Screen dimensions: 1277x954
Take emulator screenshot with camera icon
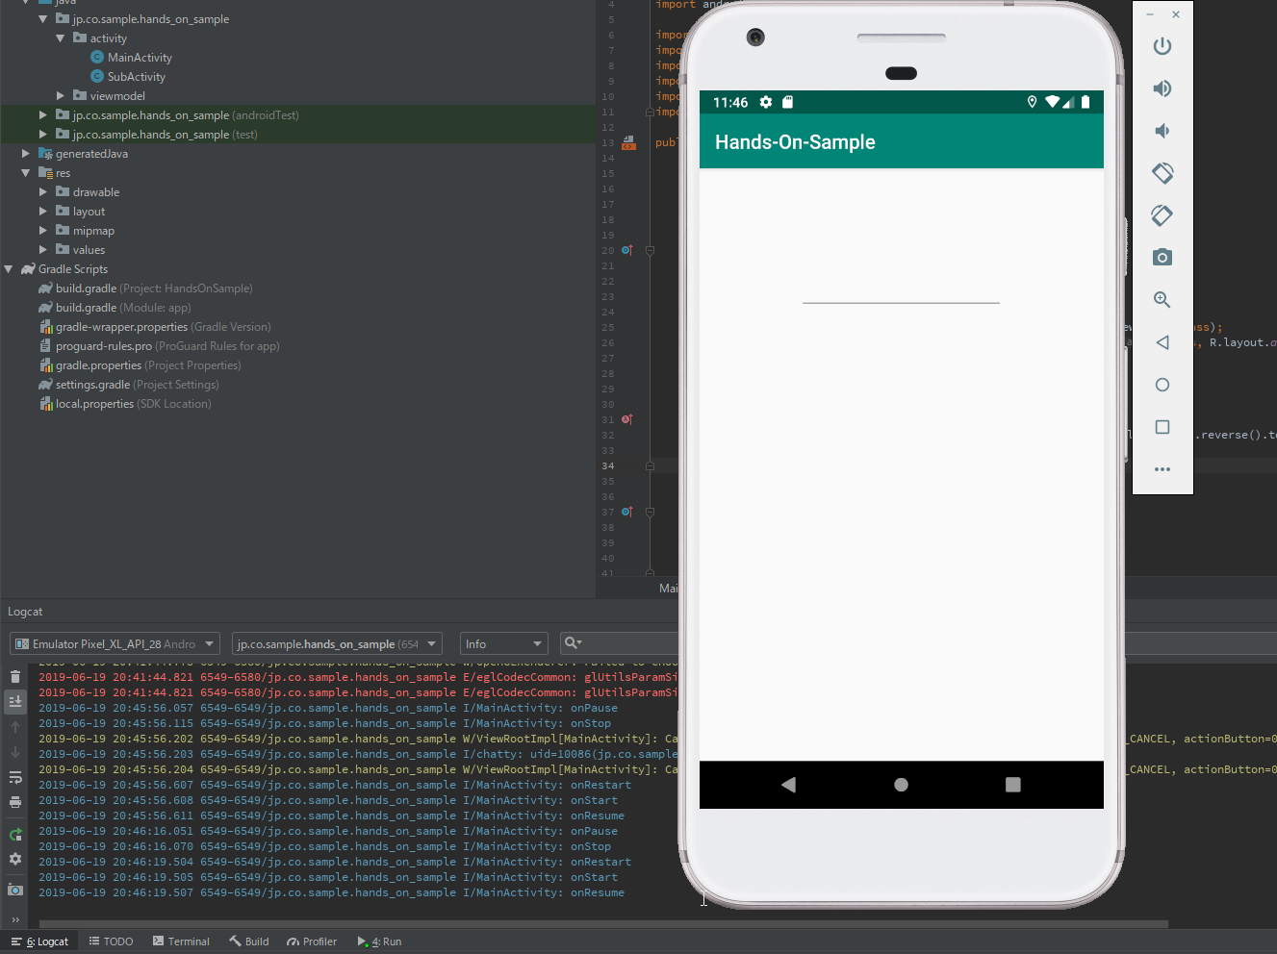(x=1162, y=258)
